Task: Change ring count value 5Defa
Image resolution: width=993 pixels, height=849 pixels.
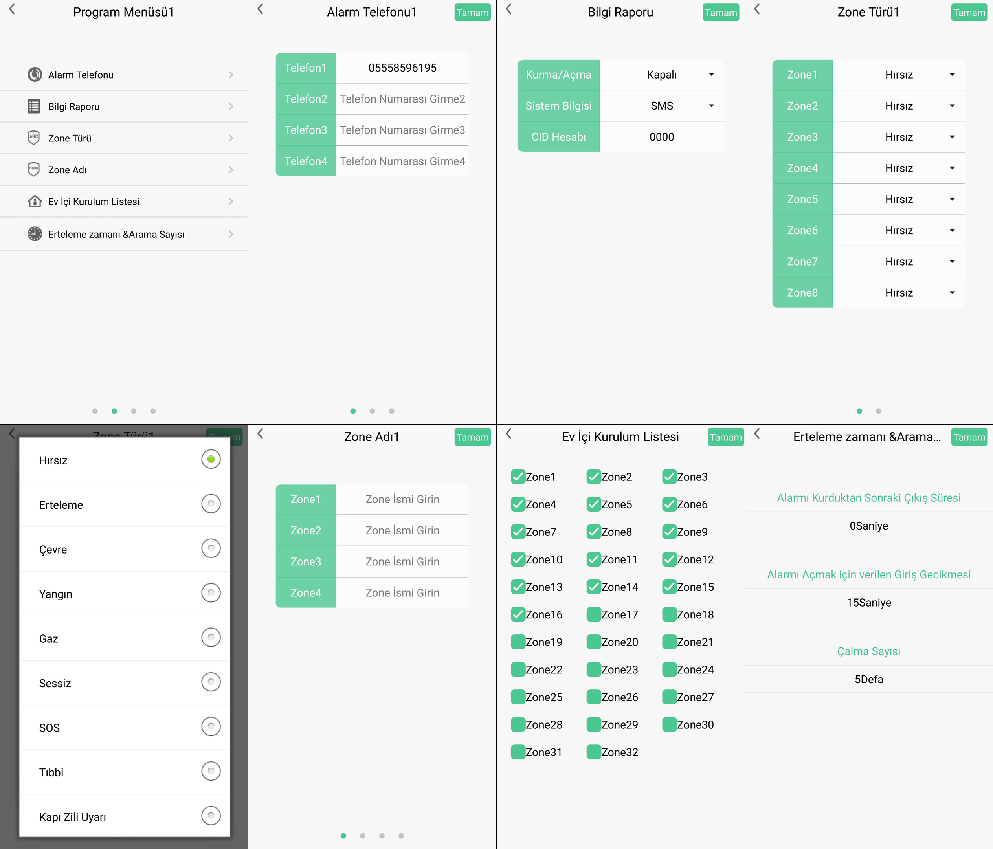Action: tap(869, 679)
